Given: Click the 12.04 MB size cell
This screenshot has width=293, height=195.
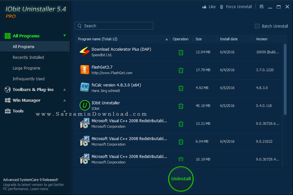Looking at the screenshot, I should (x=203, y=52).
